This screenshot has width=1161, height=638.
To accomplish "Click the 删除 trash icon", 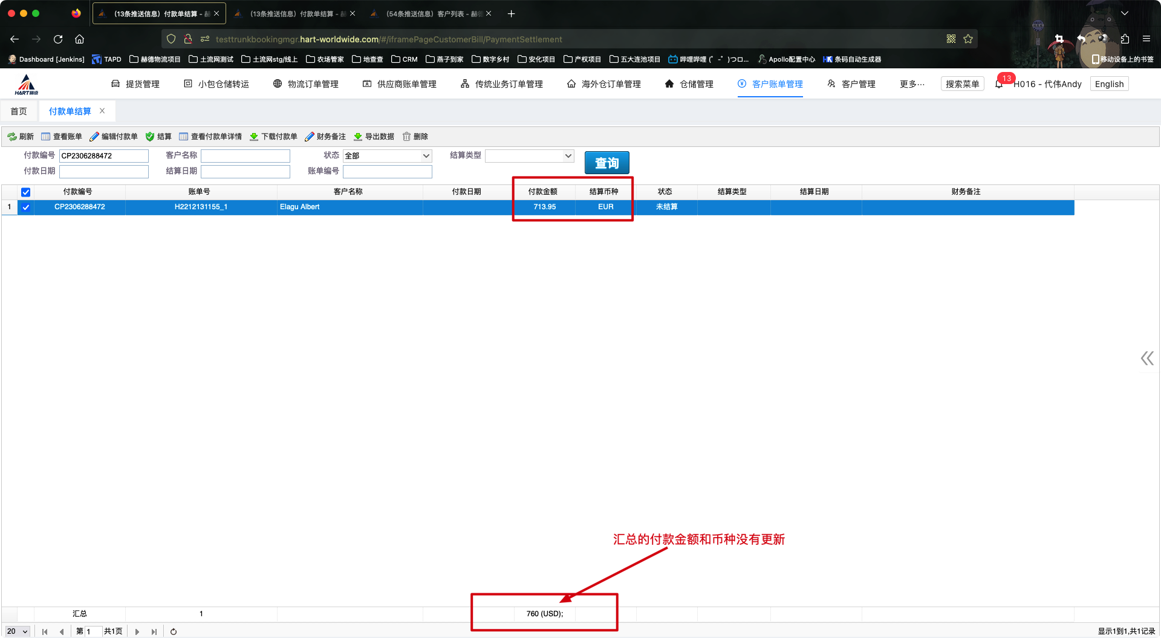I will (407, 137).
